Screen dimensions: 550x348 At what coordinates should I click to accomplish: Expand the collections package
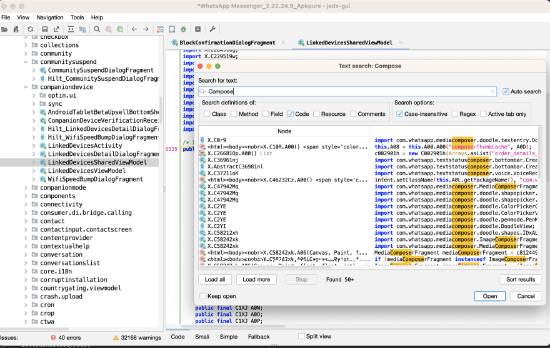click(x=26, y=45)
